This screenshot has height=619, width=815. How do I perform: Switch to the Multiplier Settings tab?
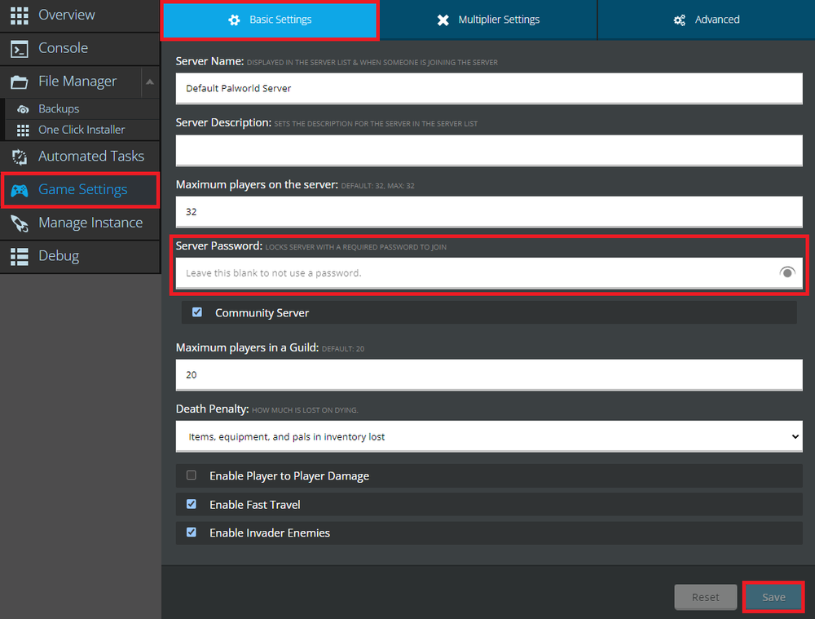(489, 19)
